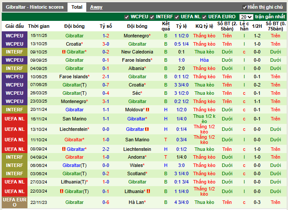Click red card icon beside Gibraltar vs New Caledonia
This screenshot has width=288, height=210.
(x=64, y=52)
